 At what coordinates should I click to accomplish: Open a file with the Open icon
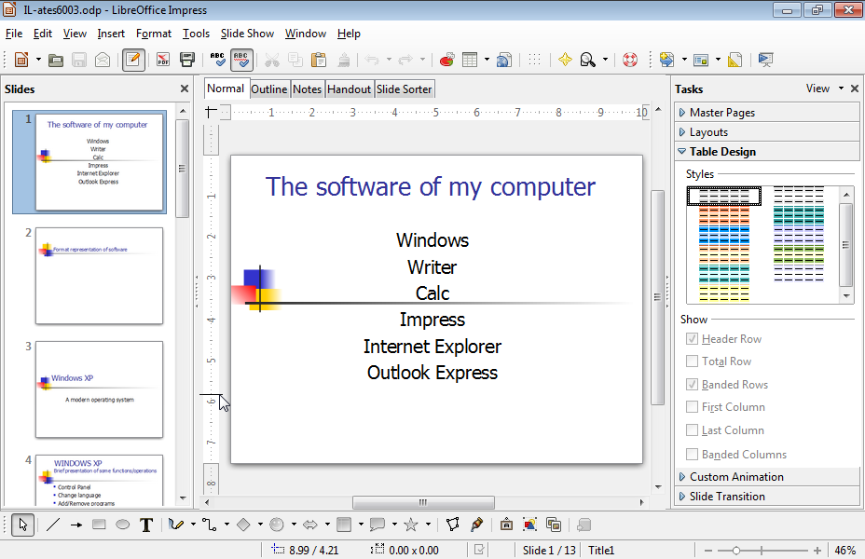point(55,60)
